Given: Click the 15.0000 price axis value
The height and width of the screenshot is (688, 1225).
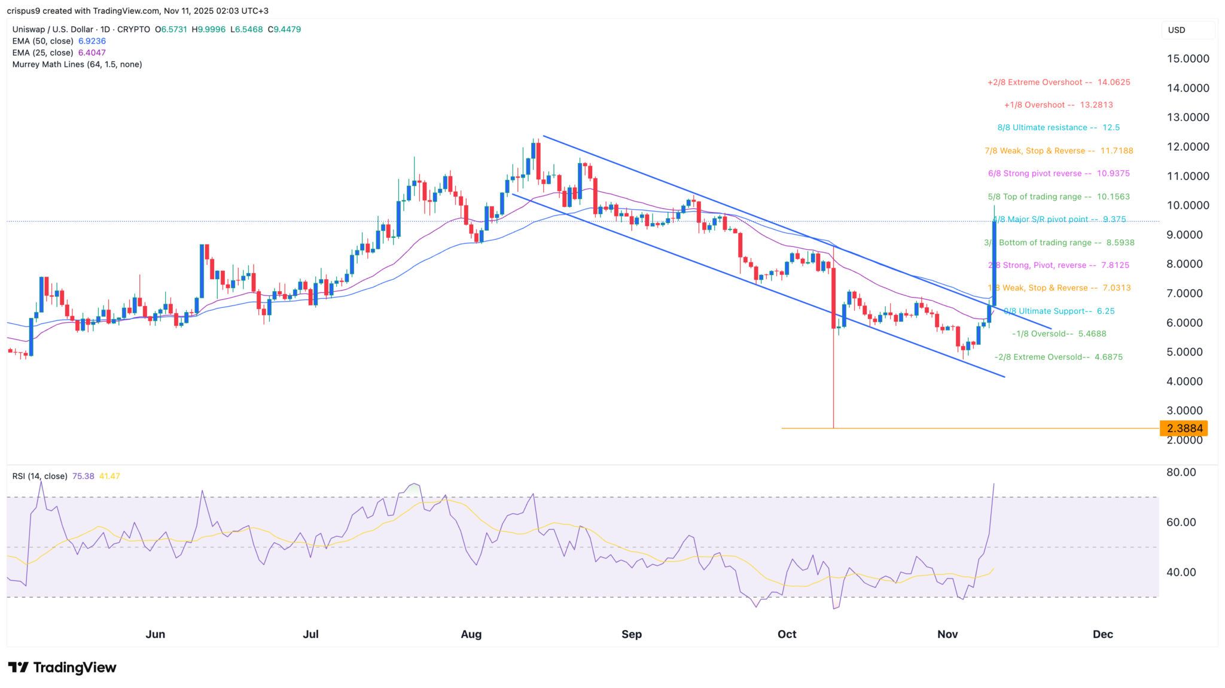Looking at the screenshot, I should tap(1187, 59).
